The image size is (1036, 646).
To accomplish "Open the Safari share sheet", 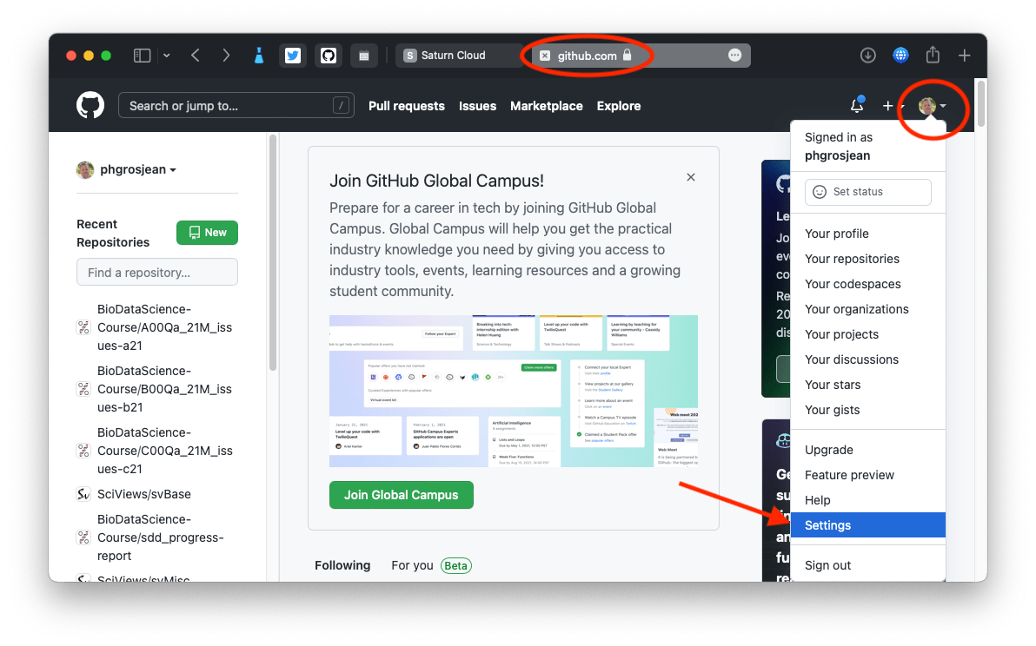I will pyautogui.click(x=933, y=55).
